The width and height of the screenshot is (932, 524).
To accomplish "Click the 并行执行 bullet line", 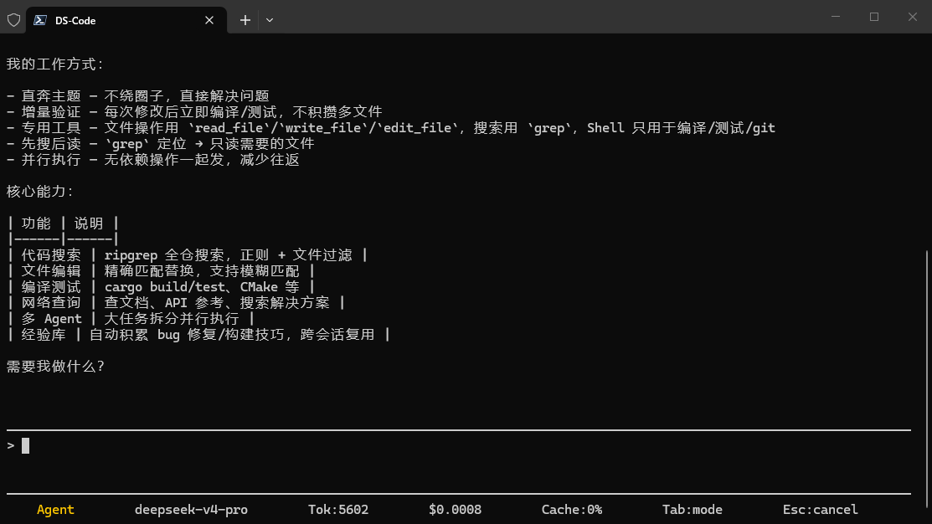I will [152, 160].
